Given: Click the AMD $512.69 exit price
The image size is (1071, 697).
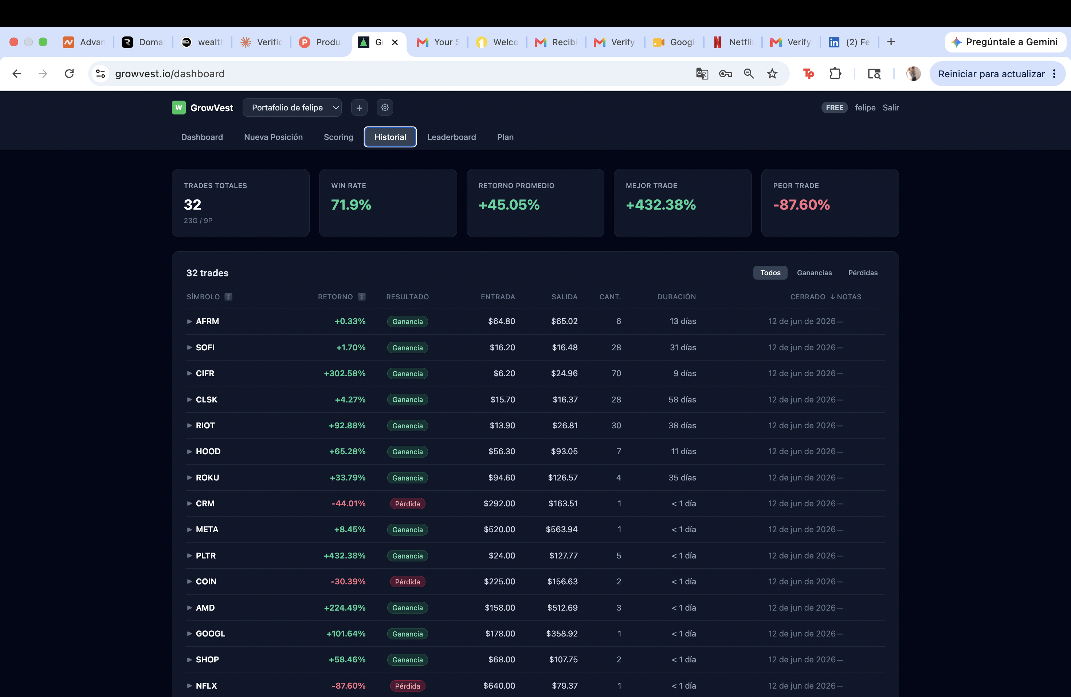Looking at the screenshot, I should click(x=562, y=608).
